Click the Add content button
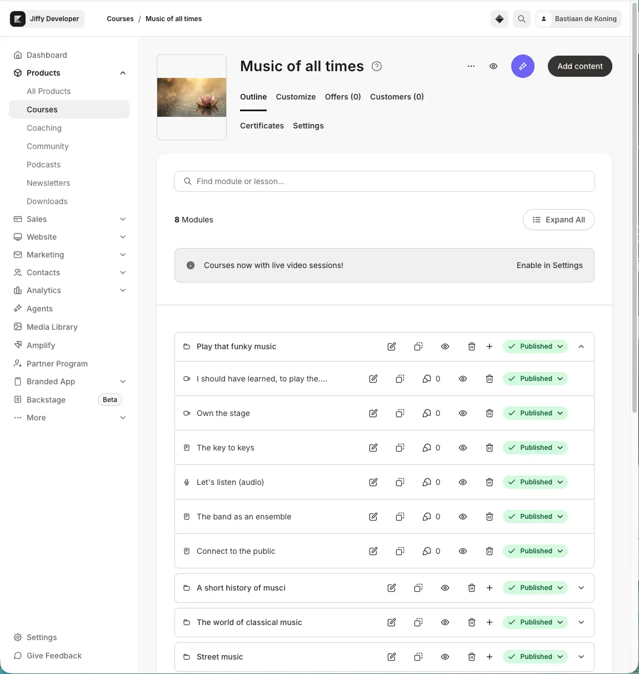639x674 pixels. (x=580, y=66)
